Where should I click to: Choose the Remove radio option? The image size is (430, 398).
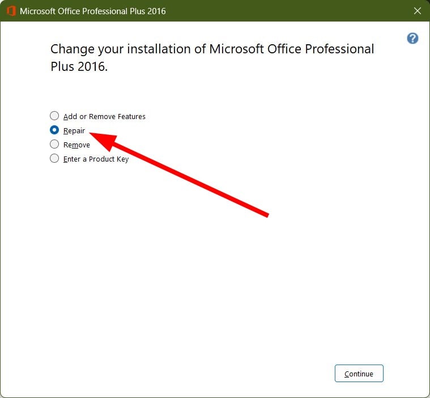(x=54, y=144)
